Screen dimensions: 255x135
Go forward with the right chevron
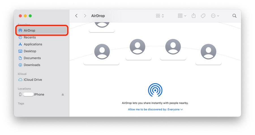tap(85, 16)
